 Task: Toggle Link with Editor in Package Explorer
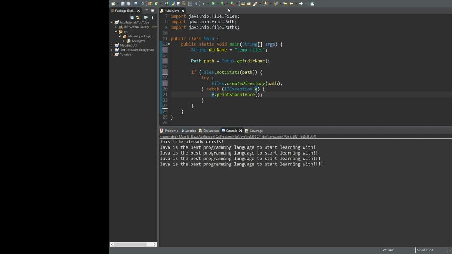[138, 17]
